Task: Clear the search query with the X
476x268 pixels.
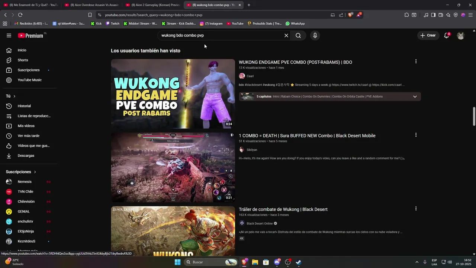Action: 286,35
